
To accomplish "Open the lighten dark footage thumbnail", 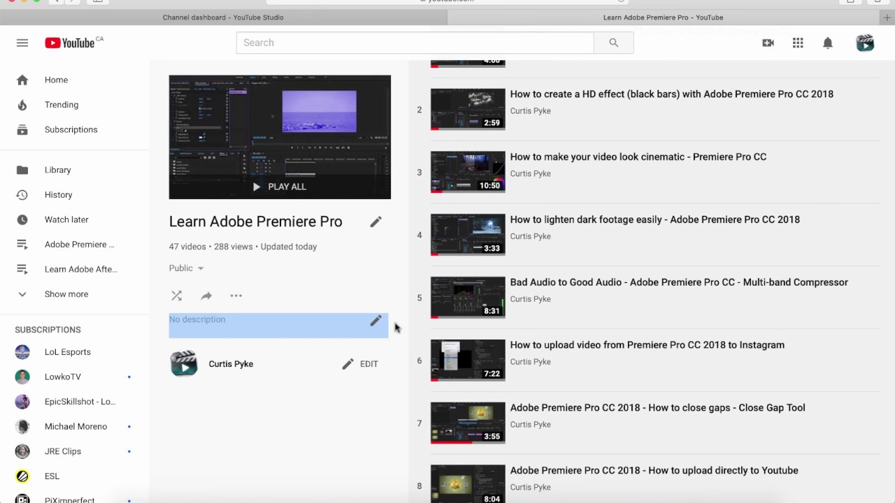I will pos(468,235).
